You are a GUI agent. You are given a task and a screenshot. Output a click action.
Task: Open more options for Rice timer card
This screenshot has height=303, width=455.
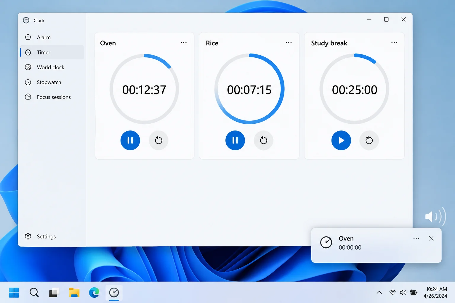[289, 43]
